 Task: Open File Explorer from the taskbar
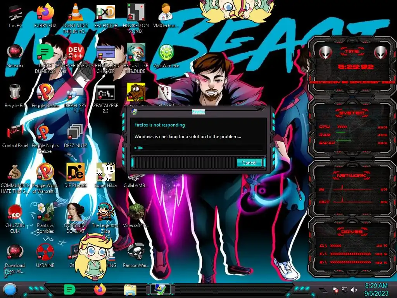(130, 290)
